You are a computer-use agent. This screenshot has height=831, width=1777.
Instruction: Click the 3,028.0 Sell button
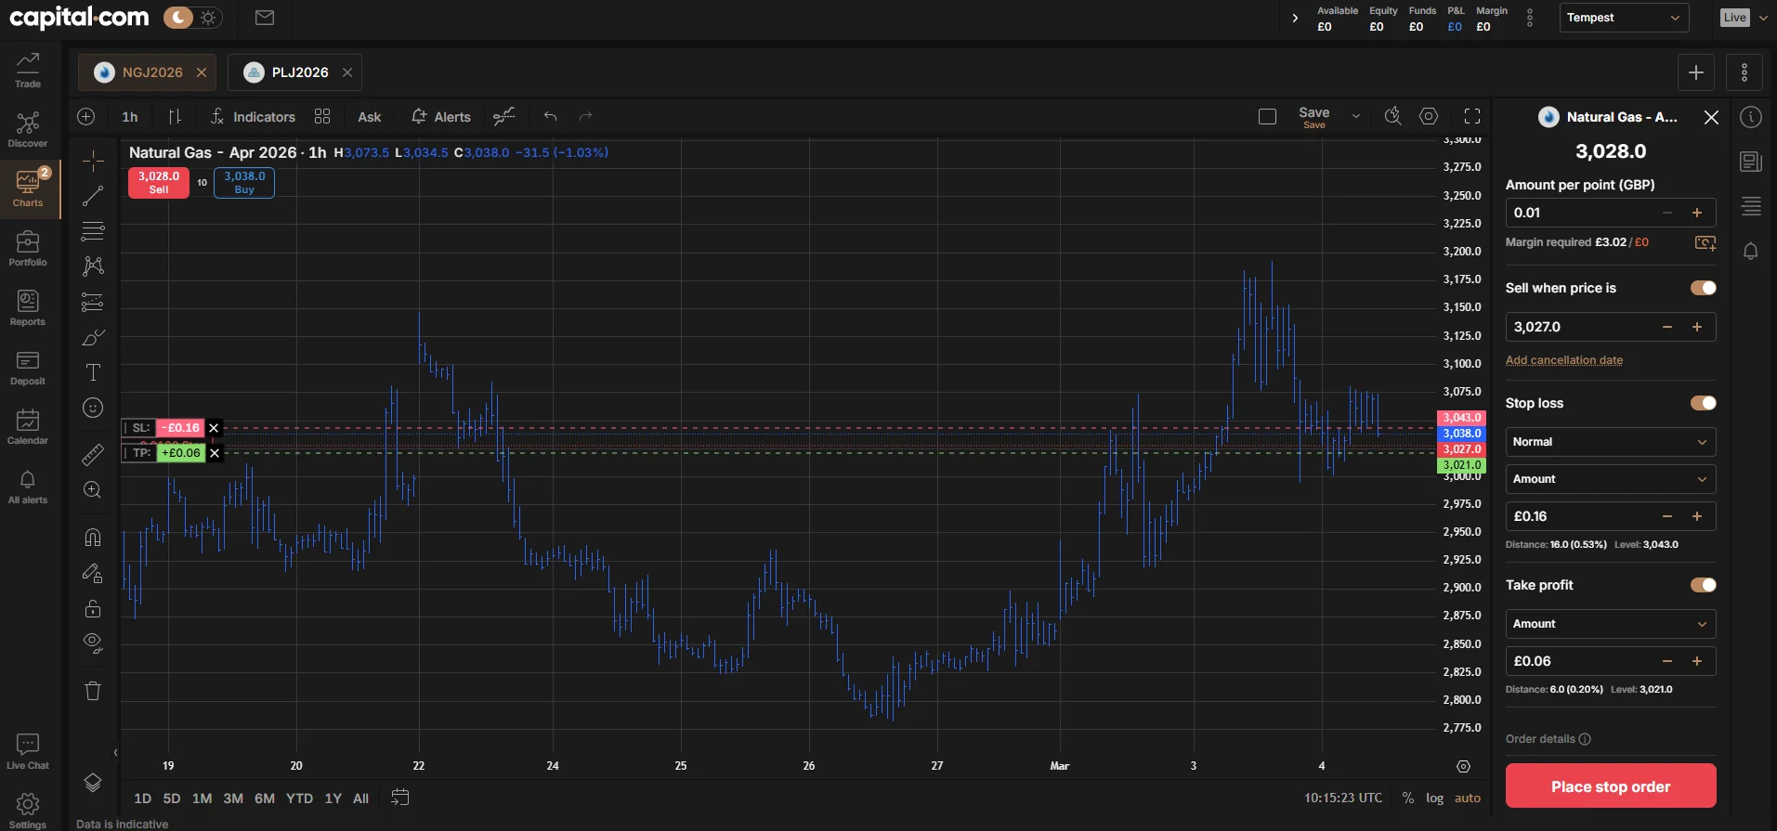(x=159, y=182)
